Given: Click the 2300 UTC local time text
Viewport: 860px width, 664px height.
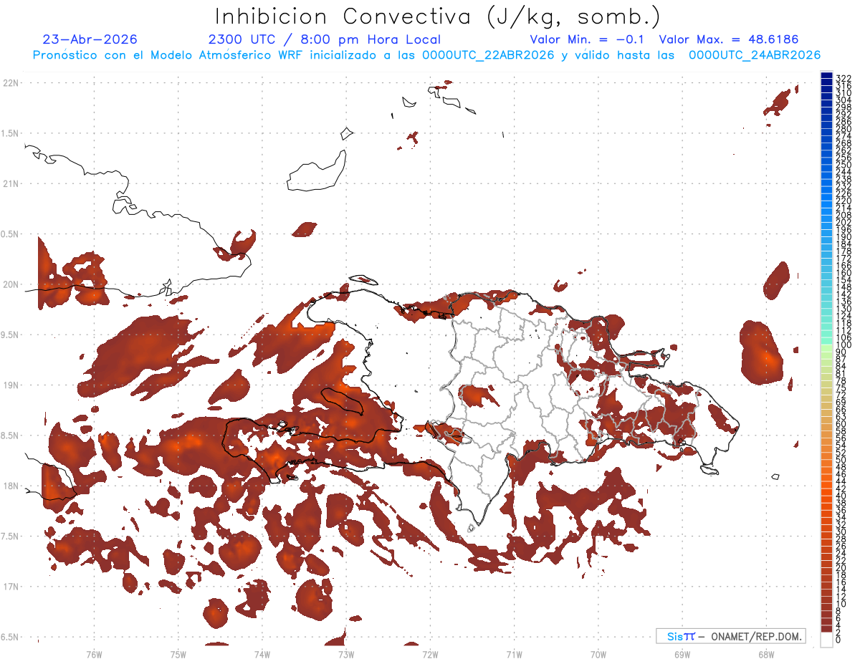Looking at the screenshot, I should click(x=325, y=39).
